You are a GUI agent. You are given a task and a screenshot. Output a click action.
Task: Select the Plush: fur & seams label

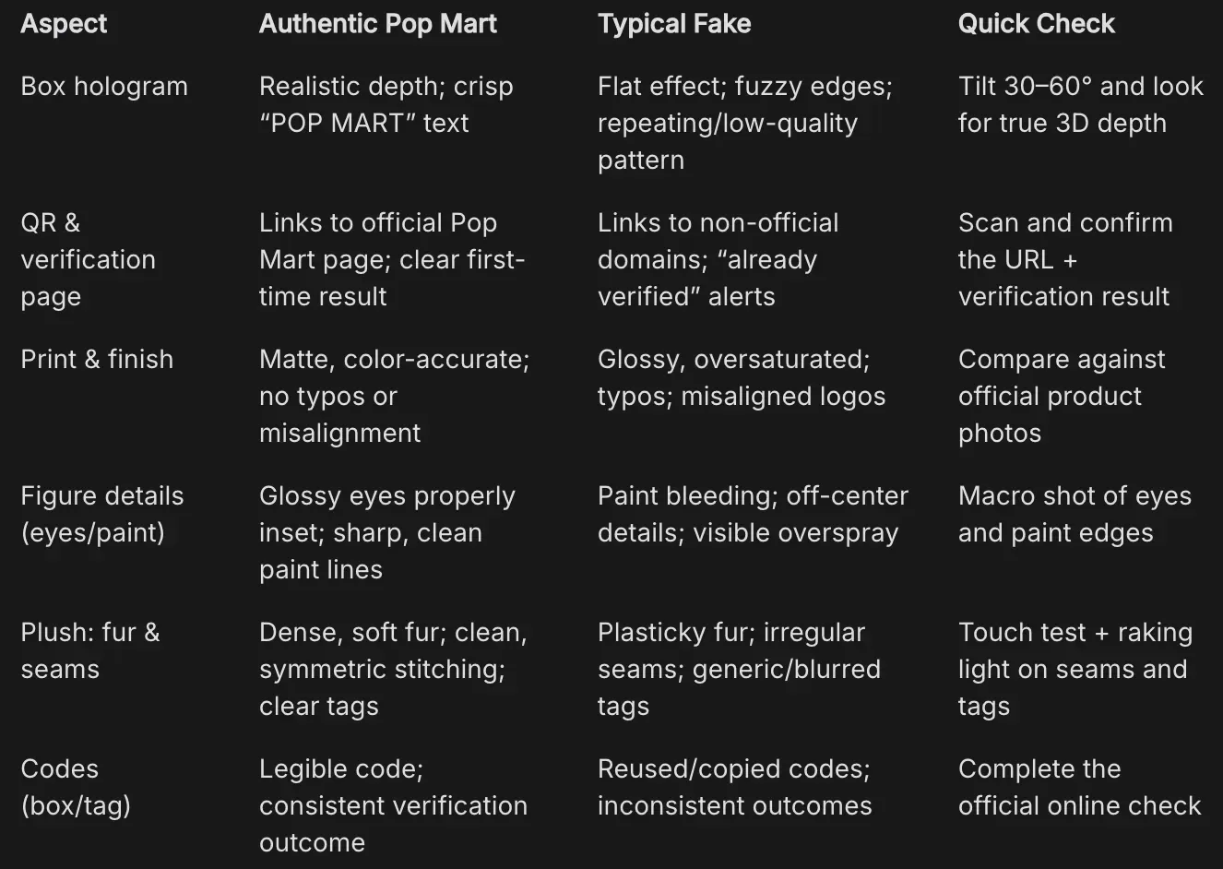90,651
